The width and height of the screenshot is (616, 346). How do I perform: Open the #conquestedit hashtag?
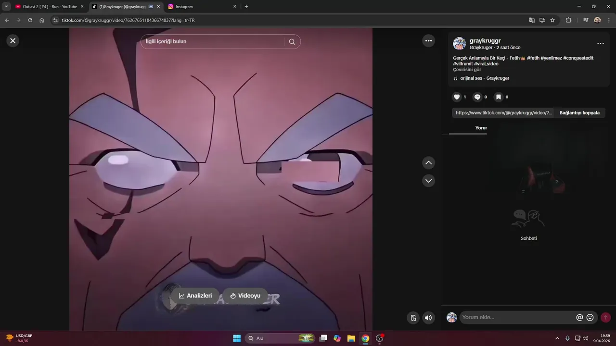[578, 58]
